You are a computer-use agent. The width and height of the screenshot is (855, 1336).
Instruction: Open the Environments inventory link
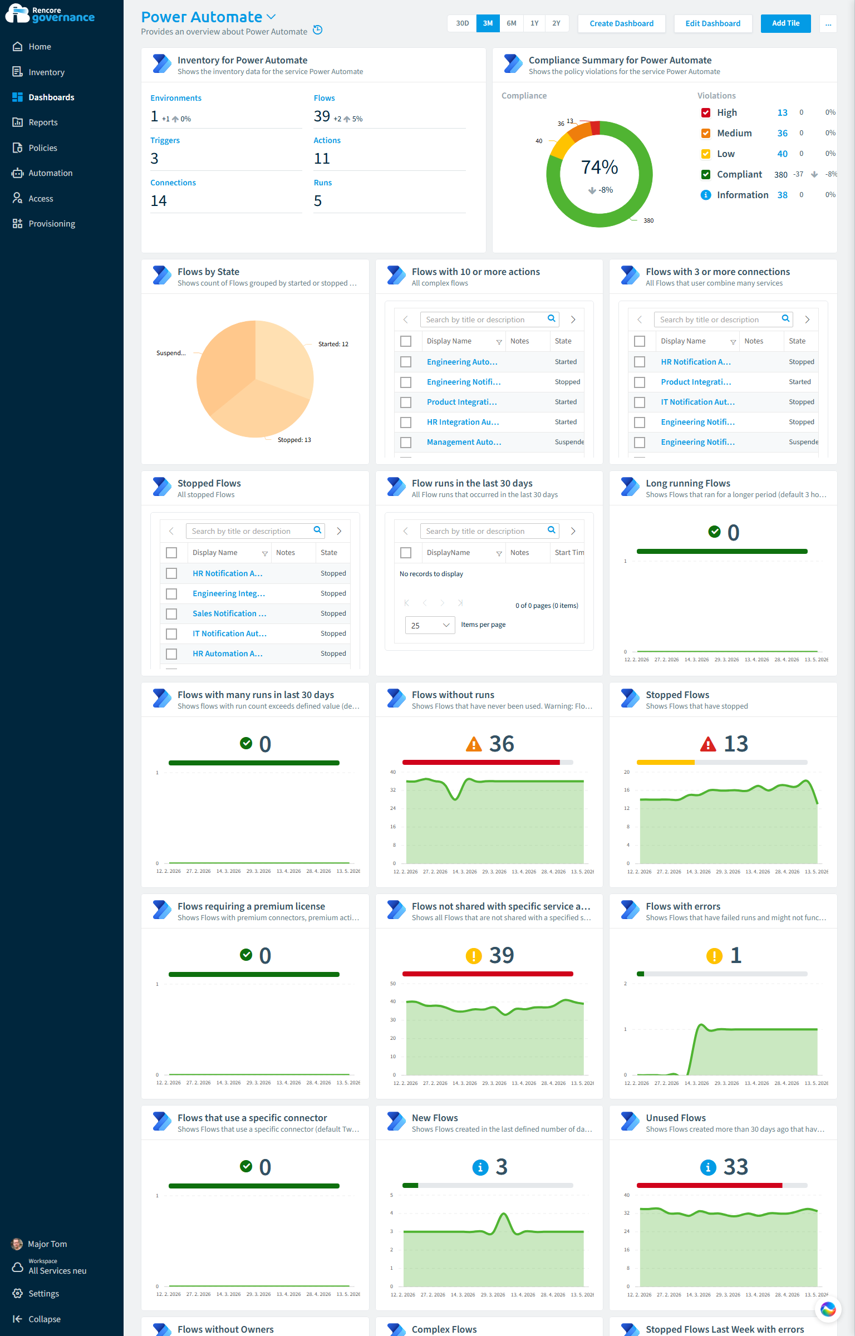176,98
